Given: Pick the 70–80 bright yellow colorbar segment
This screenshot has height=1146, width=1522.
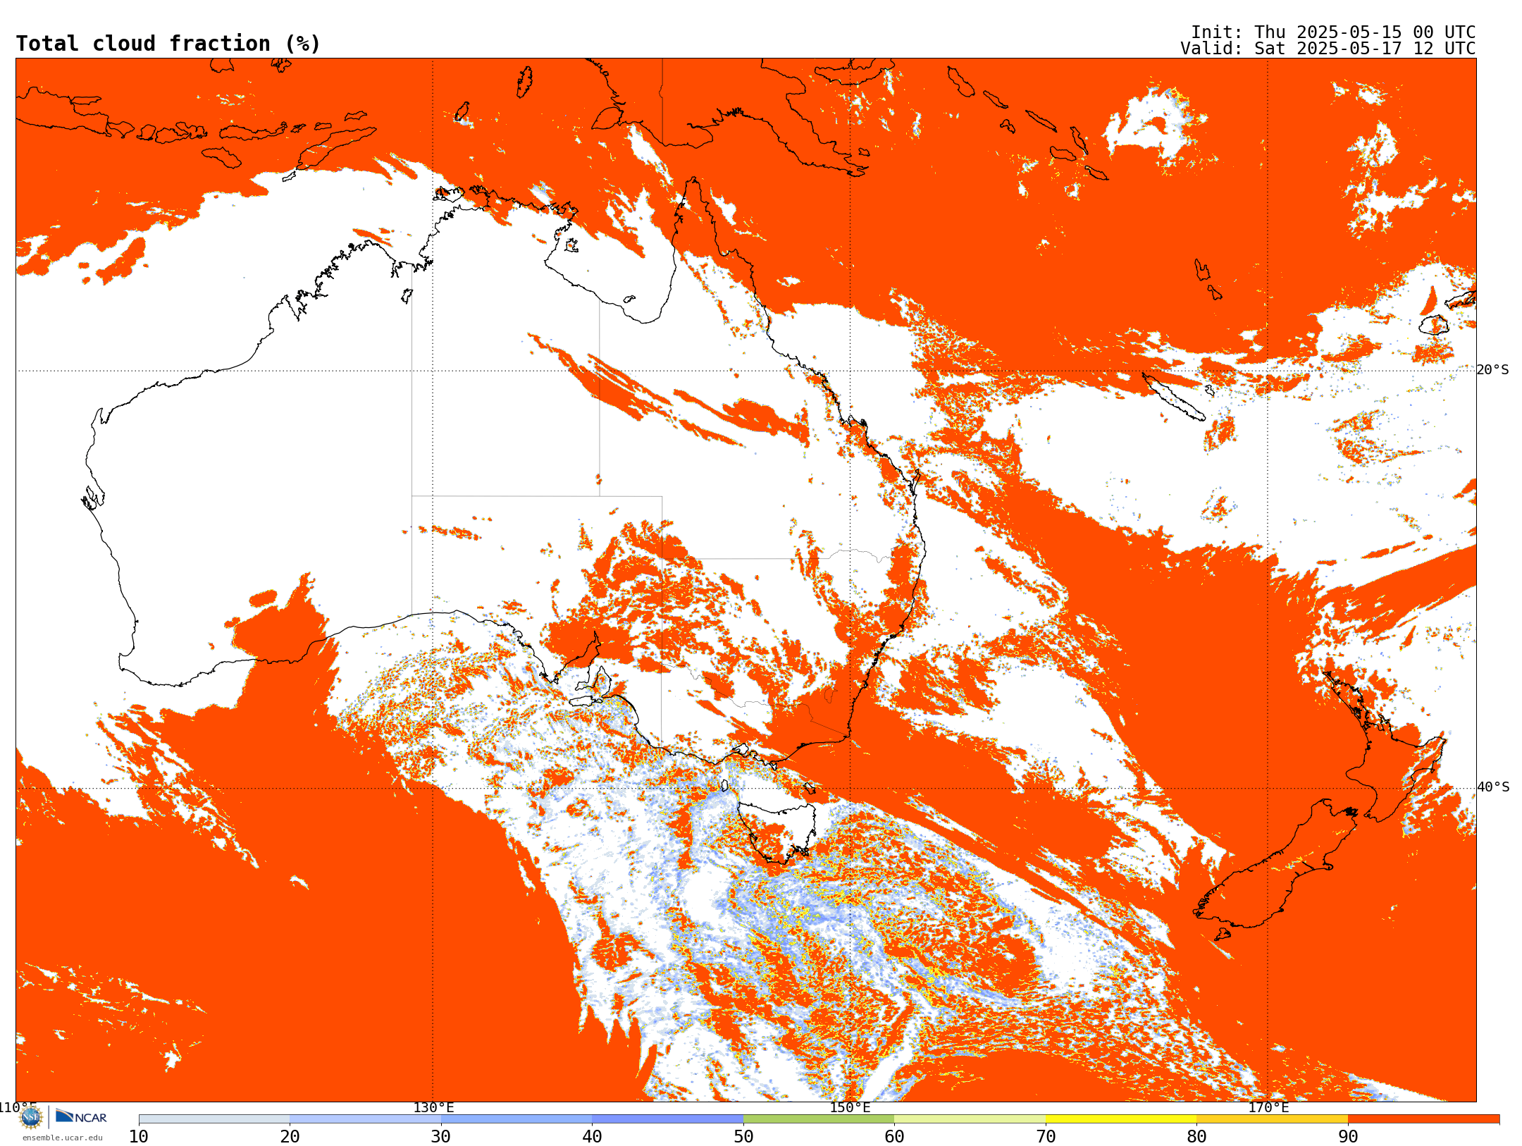Looking at the screenshot, I should coord(1121,1119).
